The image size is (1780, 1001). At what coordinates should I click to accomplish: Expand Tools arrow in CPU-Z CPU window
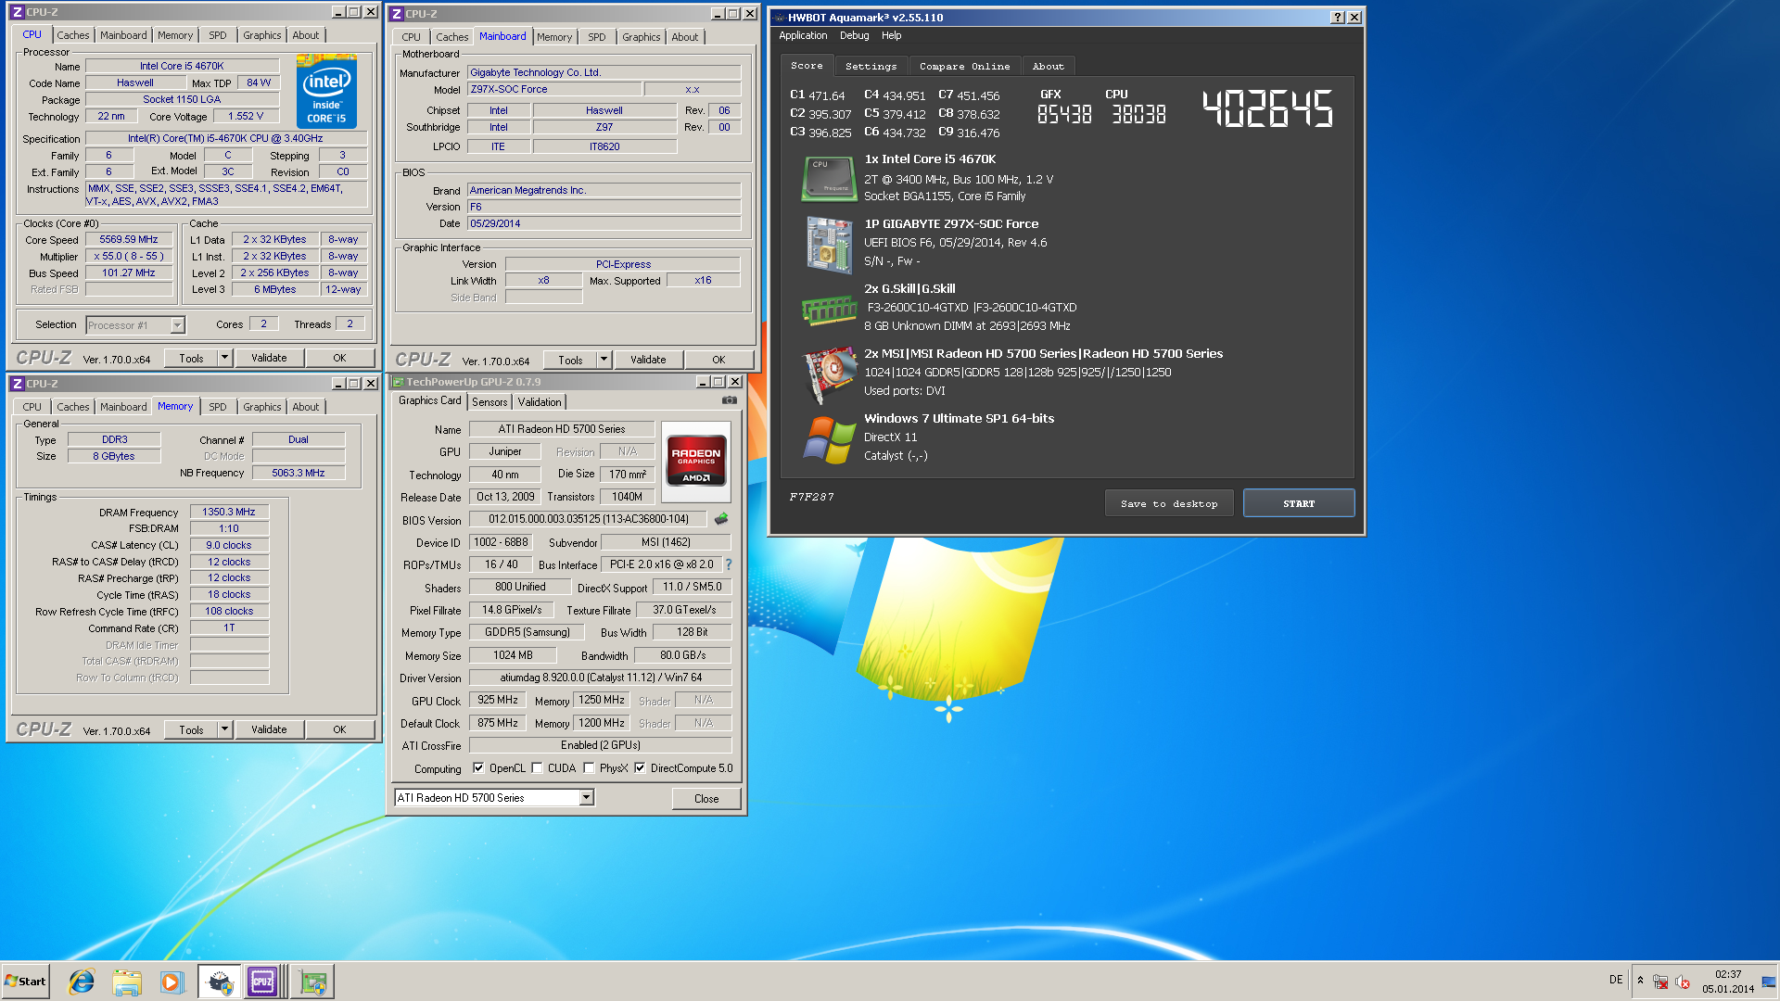[x=224, y=358]
